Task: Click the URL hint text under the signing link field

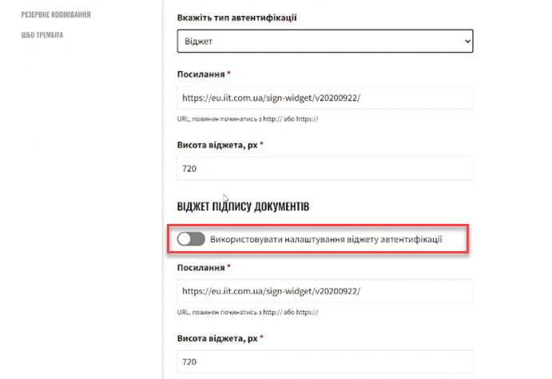Action: (x=248, y=312)
